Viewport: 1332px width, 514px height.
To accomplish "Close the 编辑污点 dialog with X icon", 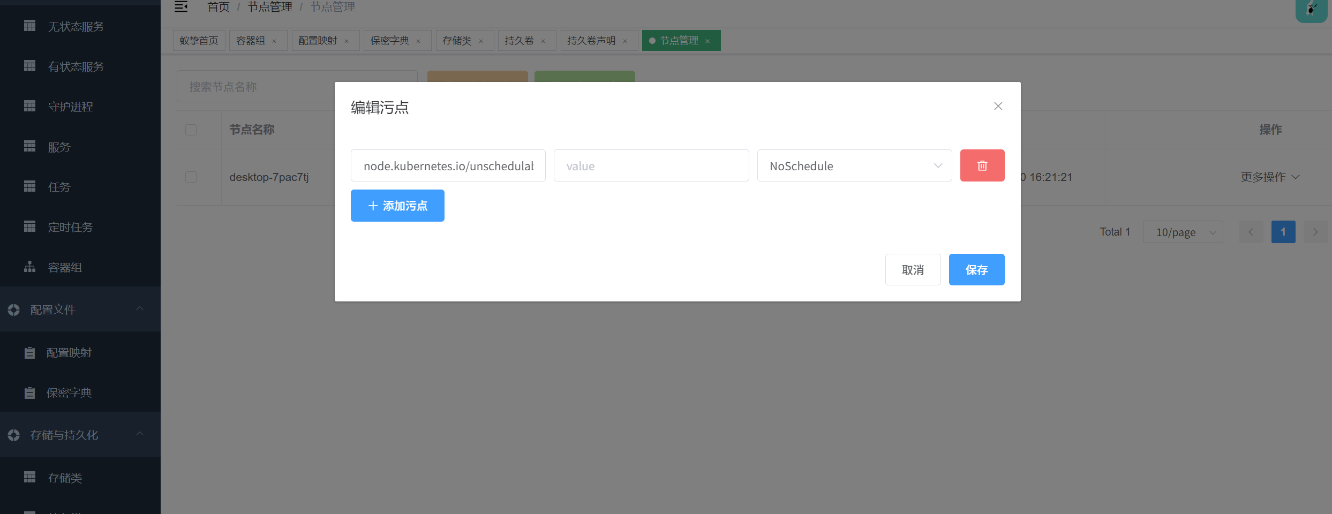I will (998, 106).
